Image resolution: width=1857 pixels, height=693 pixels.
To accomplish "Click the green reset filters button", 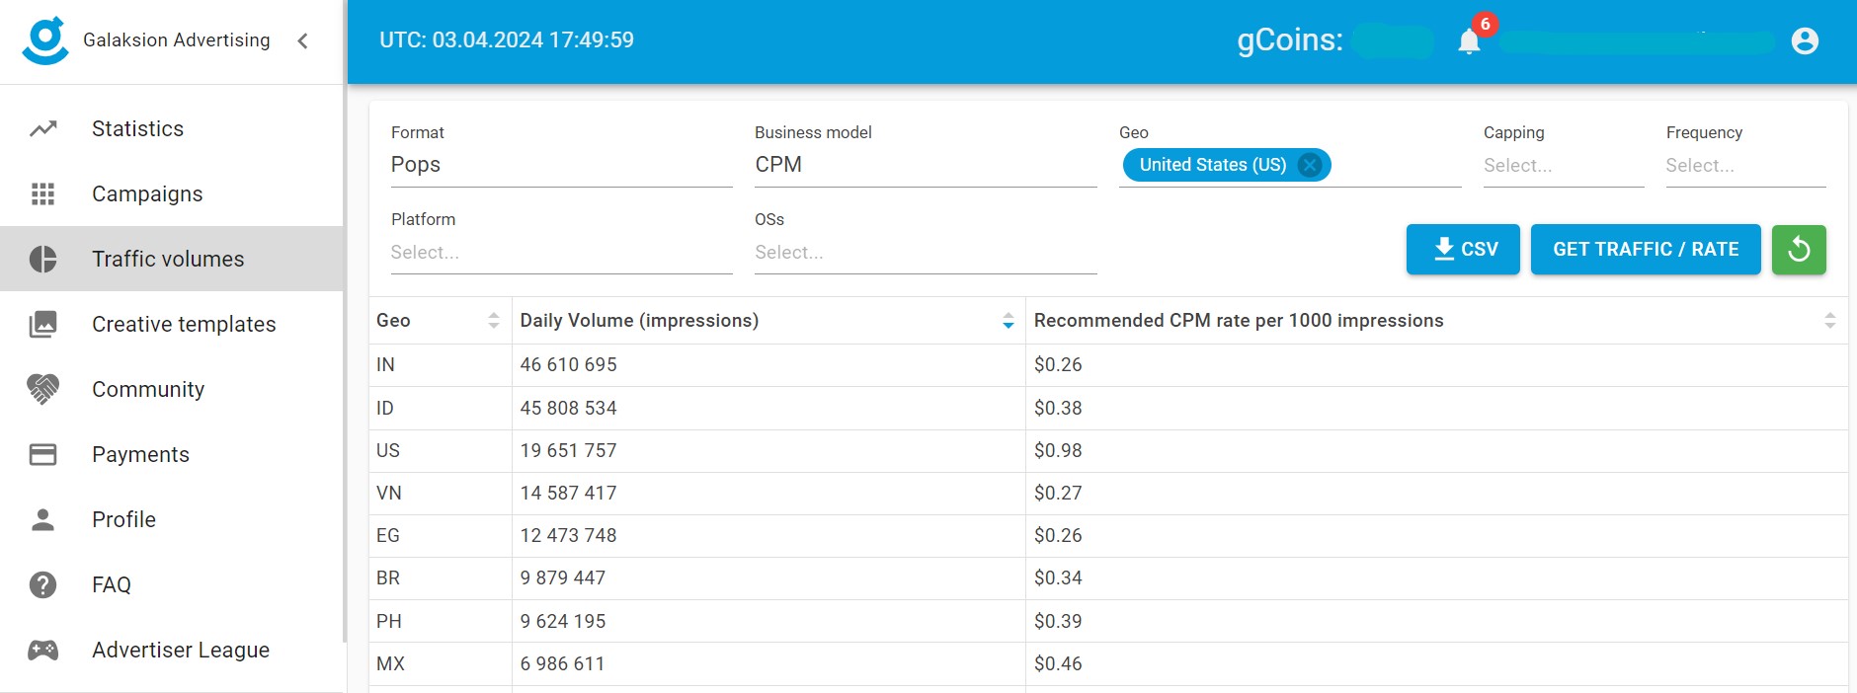I will tap(1799, 249).
